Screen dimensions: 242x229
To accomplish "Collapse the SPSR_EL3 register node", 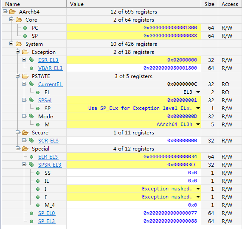I will tap(24, 165).
